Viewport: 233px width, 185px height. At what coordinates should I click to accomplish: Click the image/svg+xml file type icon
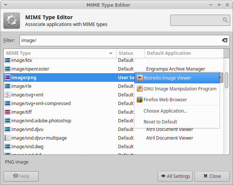point(8,95)
